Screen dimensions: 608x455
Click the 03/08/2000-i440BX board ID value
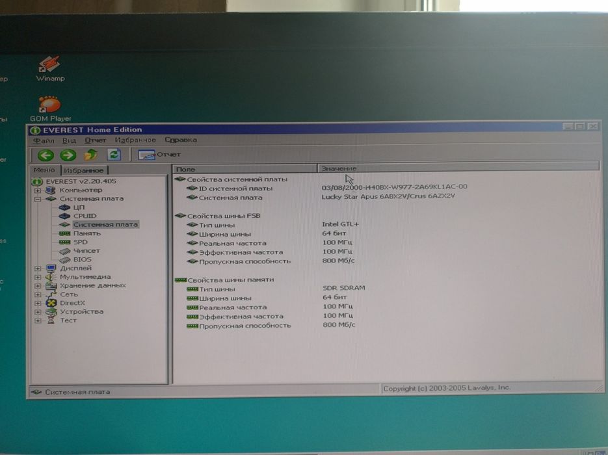394,187
